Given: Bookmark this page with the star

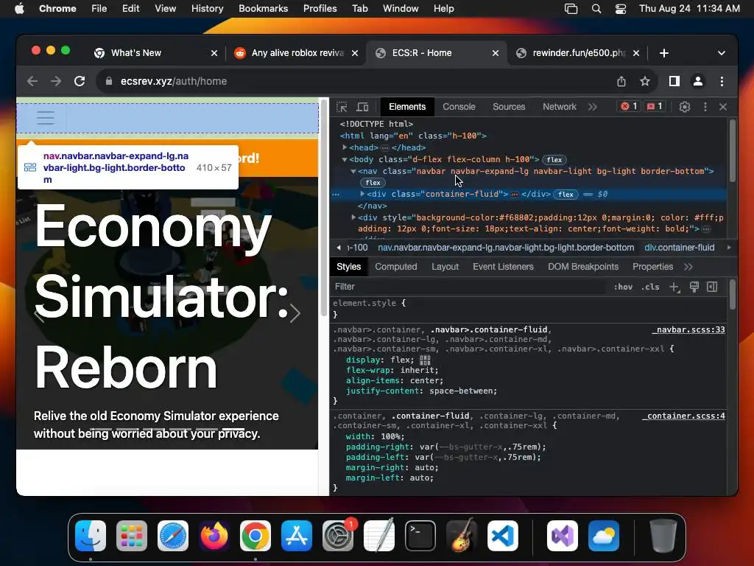Looking at the screenshot, I should click(x=645, y=81).
